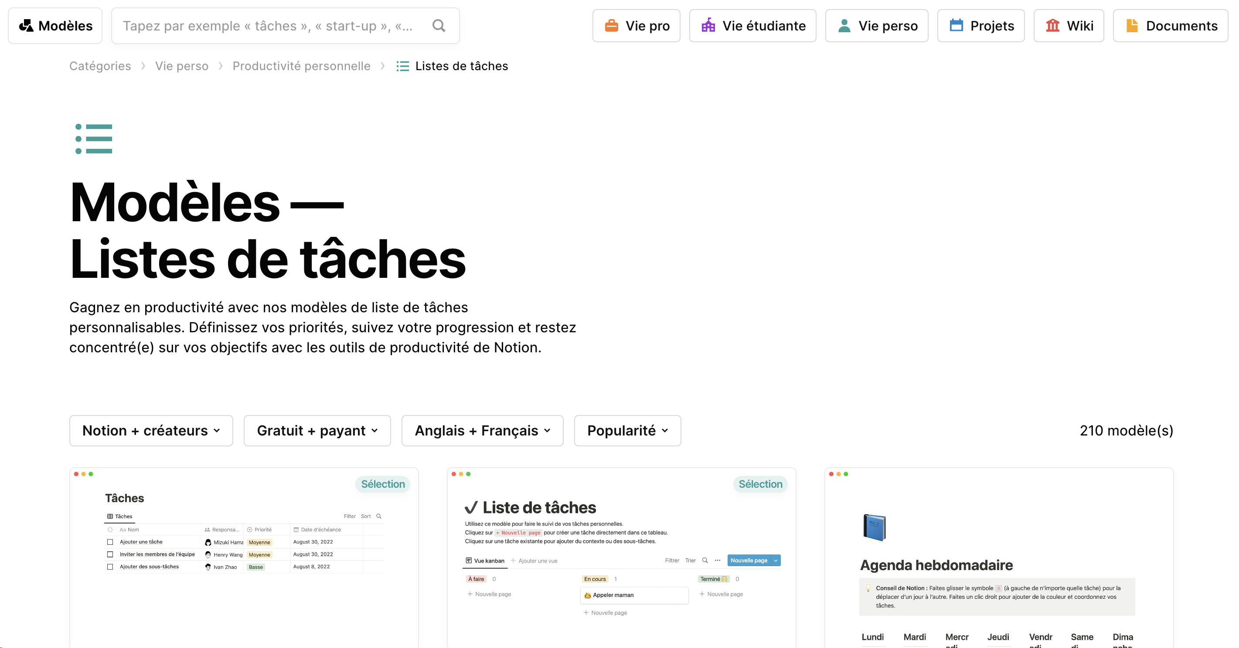Go to the Productivité personnelle breadcrumb

[302, 66]
